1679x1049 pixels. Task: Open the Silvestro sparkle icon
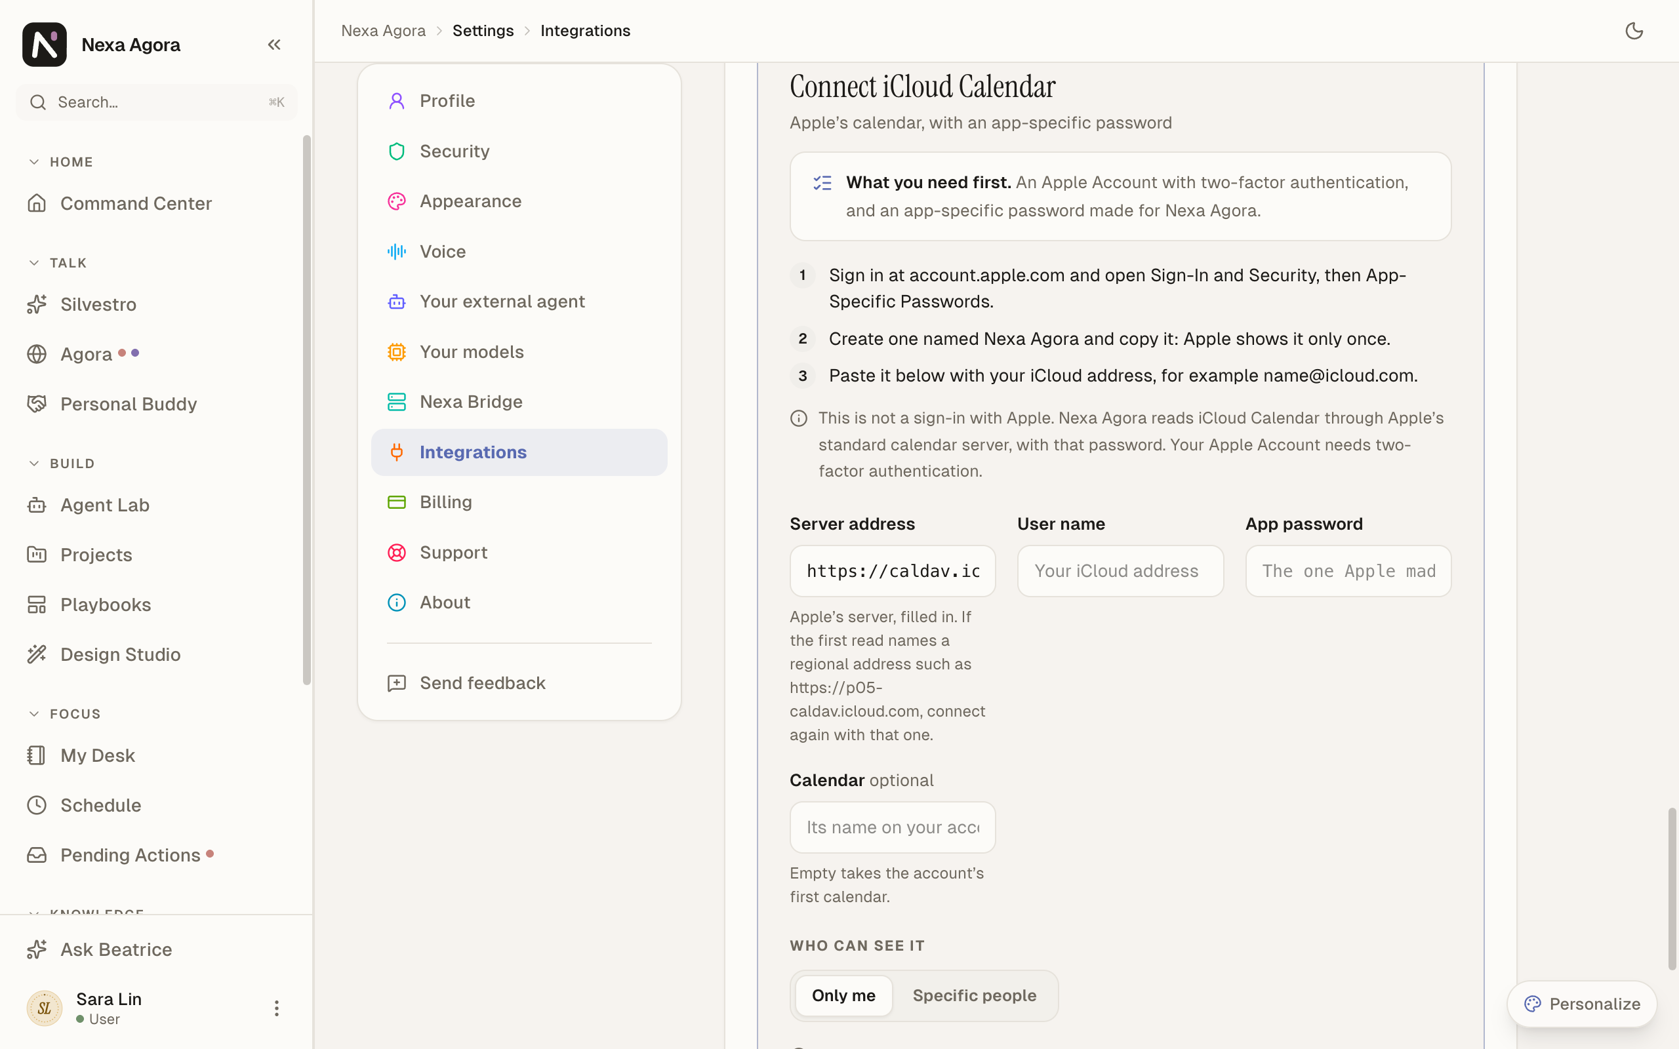(37, 304)
